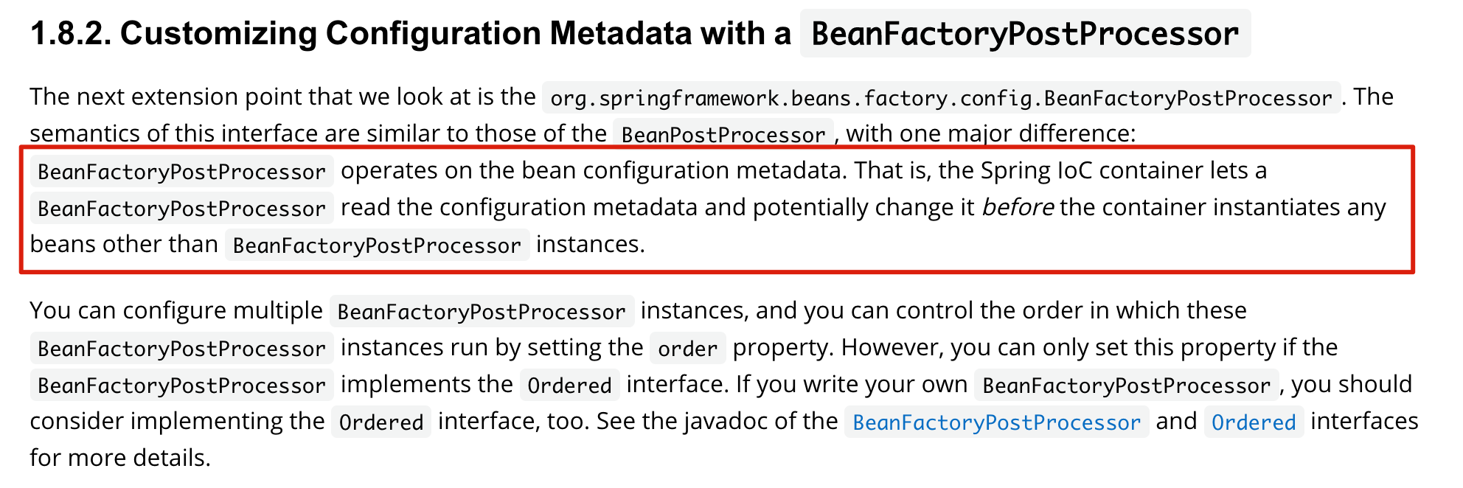Click BeanFactoryPostProcessor code before 'read the configuration'
The height and width of the screenshot is (488, 1463).
tap(181, 209)
